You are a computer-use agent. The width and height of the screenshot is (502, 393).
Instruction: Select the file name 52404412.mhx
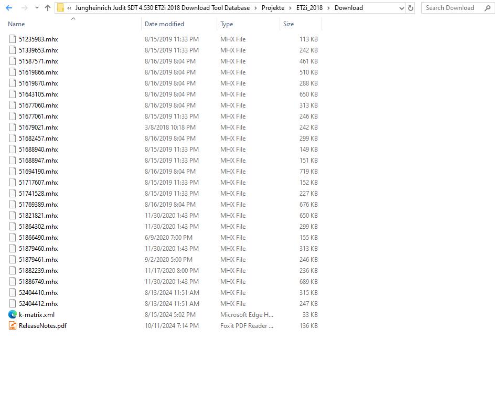(38, 303)
